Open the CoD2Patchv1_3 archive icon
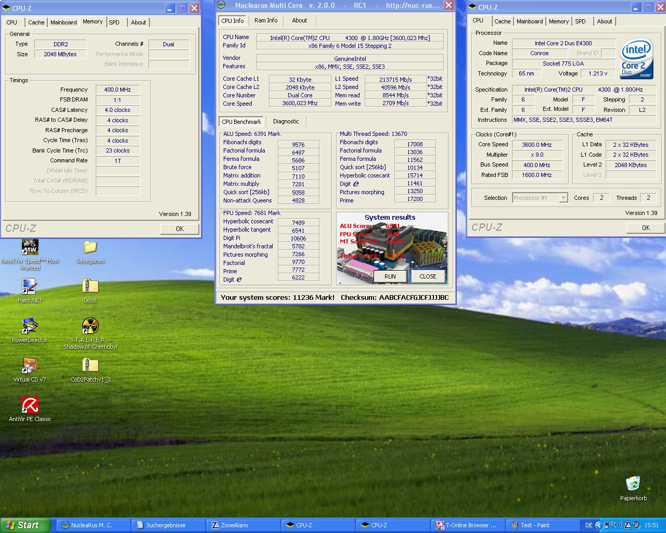This screenshot has width=666, height=533. tap(90, 366)
